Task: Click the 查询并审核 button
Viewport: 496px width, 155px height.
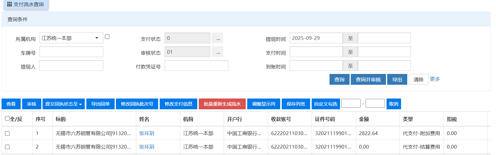Action: pyautogui.click(x=368, y=79)
